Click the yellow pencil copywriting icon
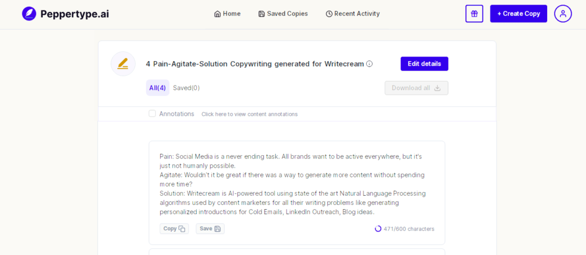 123,64
